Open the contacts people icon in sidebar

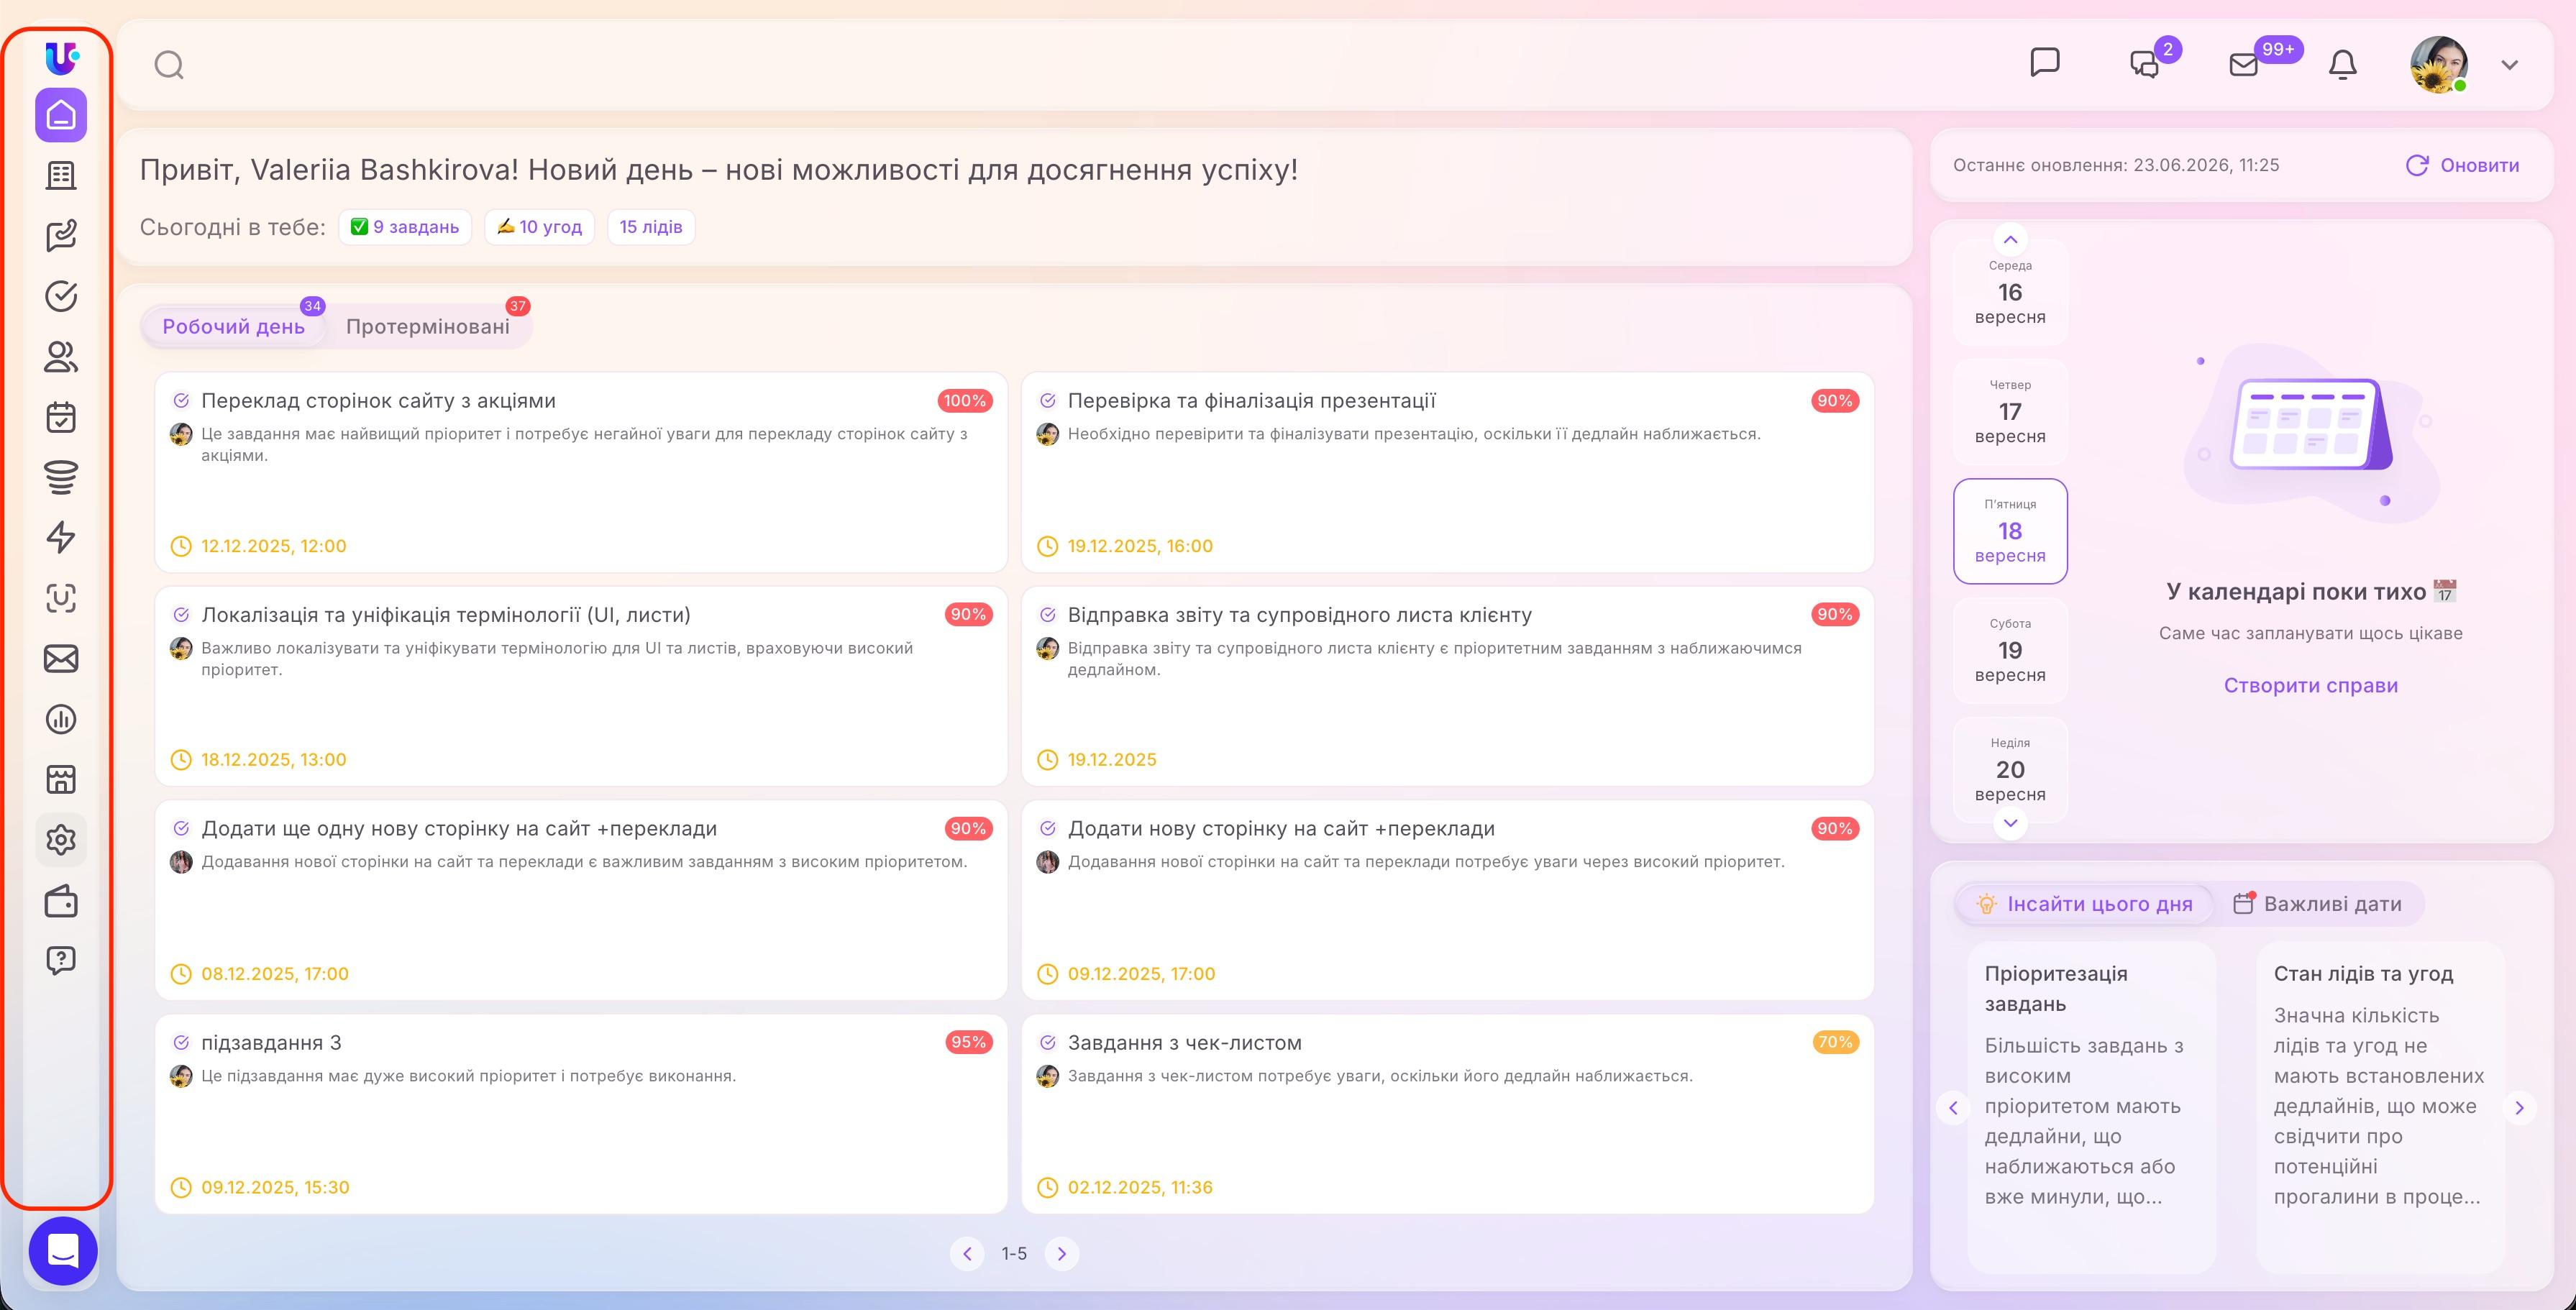tap(61, 357)
